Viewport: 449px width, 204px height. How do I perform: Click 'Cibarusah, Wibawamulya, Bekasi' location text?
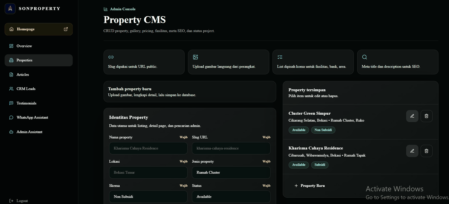click(x=314, y=155)
